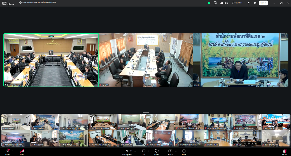Image resolution: width=291 pixels, height=156 pixels.
Task: Click the cloud REC recording indicator
Action: 224,3
